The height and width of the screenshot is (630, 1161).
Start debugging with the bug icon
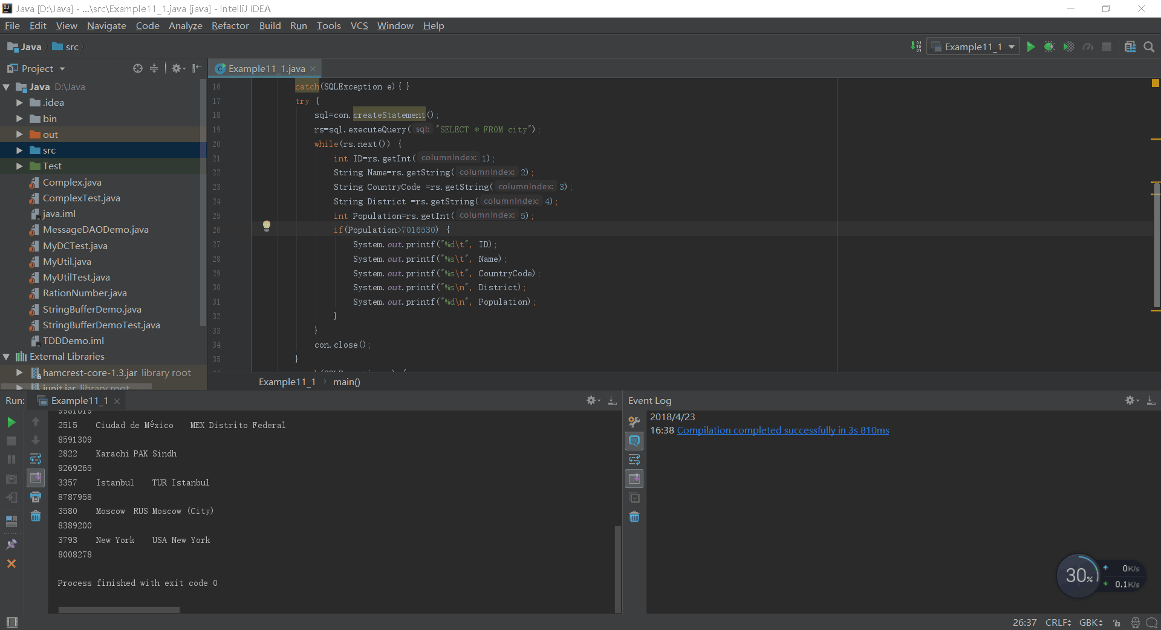(x=1050, y=47)
